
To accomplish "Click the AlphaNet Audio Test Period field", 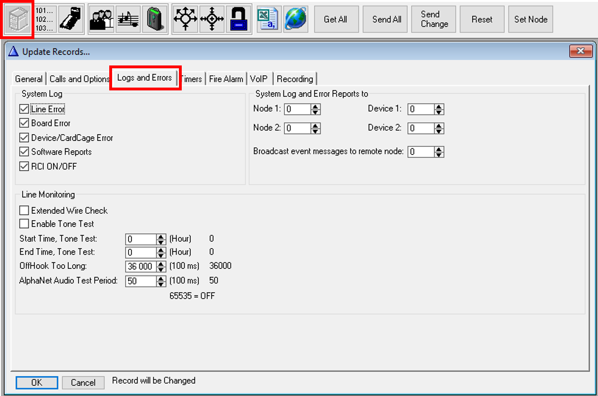I will tap(141, 281).
